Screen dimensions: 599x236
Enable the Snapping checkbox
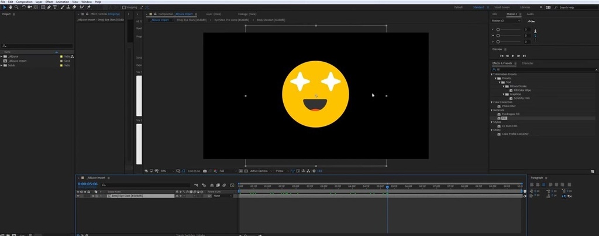(x=124, y=7)
